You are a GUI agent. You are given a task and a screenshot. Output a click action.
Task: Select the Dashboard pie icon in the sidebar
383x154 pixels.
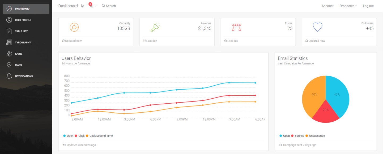[9, 9]
